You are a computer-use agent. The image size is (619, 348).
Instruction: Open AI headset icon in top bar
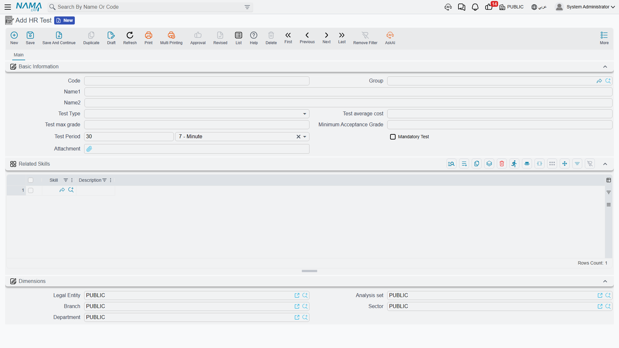[x=448, y=7]
